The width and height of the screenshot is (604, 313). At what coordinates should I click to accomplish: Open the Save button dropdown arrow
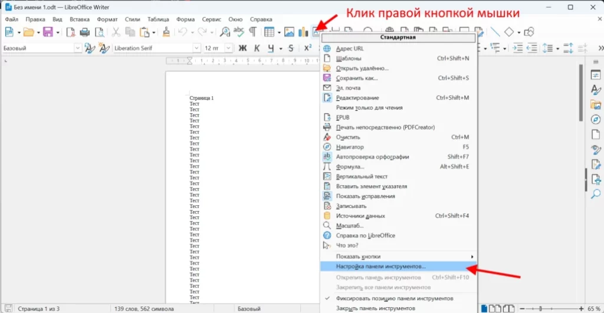click(58, 32)
